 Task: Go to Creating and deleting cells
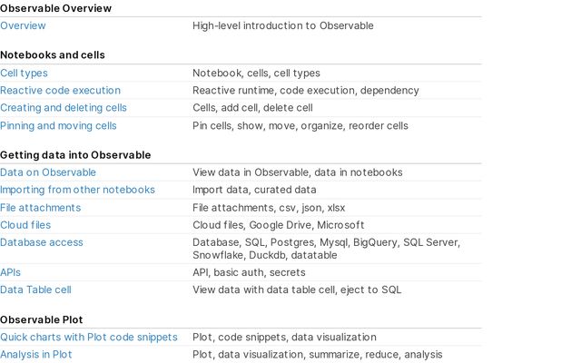pyautogui.click(x=63, y=108)
